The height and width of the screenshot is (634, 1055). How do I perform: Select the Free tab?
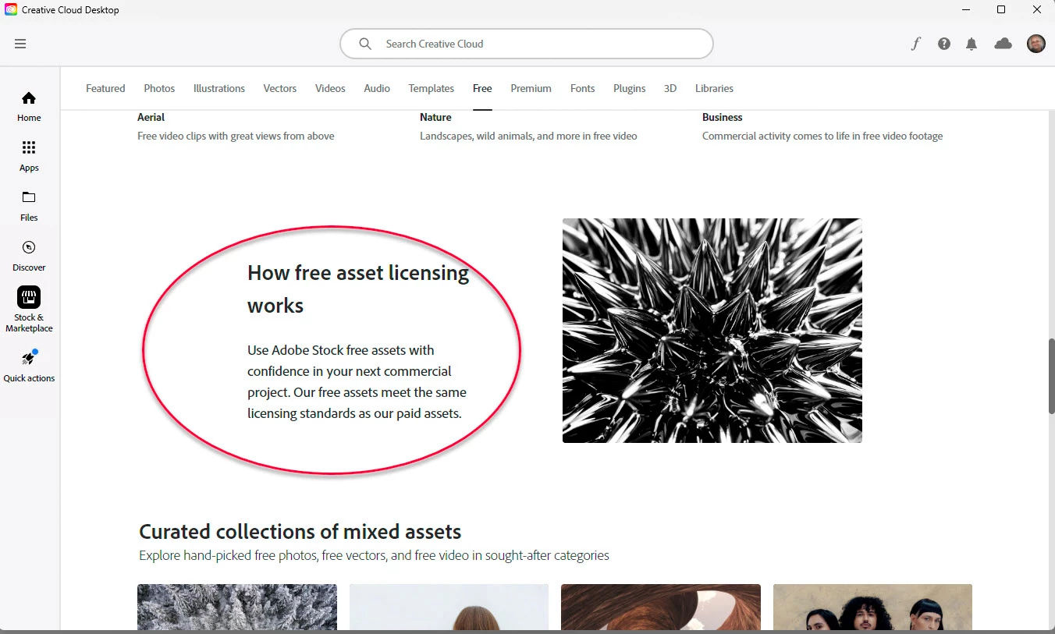[x=482, y=88]
